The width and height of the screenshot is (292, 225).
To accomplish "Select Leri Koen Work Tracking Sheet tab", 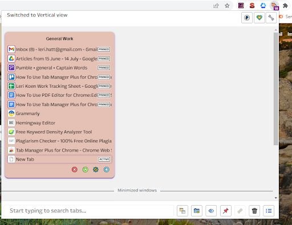I will pos(59,86).
